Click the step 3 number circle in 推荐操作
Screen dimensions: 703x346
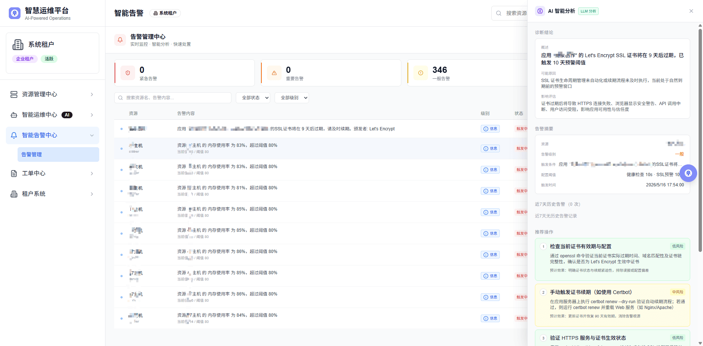543,338
